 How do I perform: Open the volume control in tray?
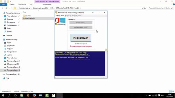(x=156, y=96)
